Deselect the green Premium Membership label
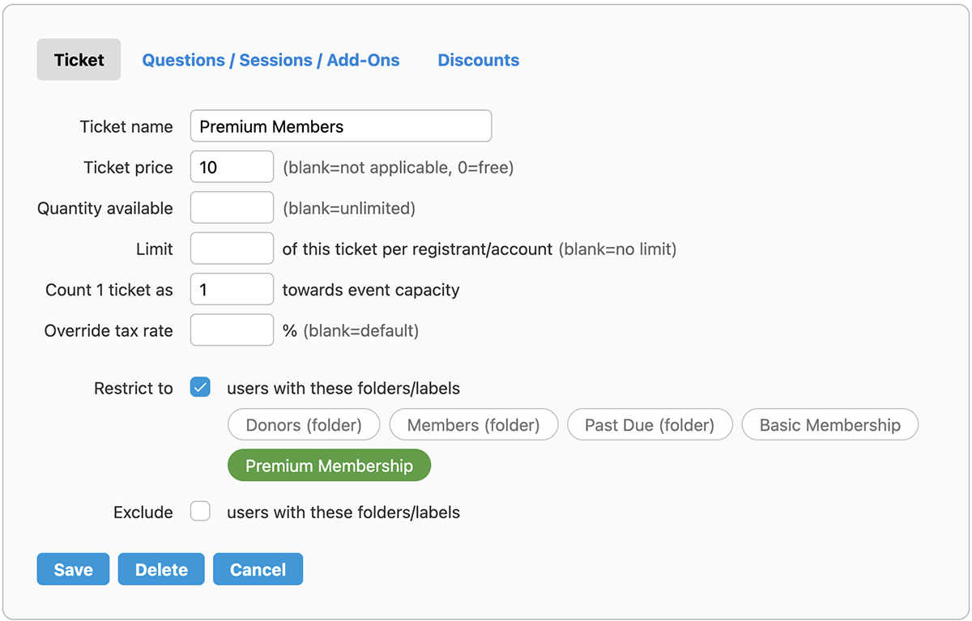The image size is (972, 621). click(329, 466)
